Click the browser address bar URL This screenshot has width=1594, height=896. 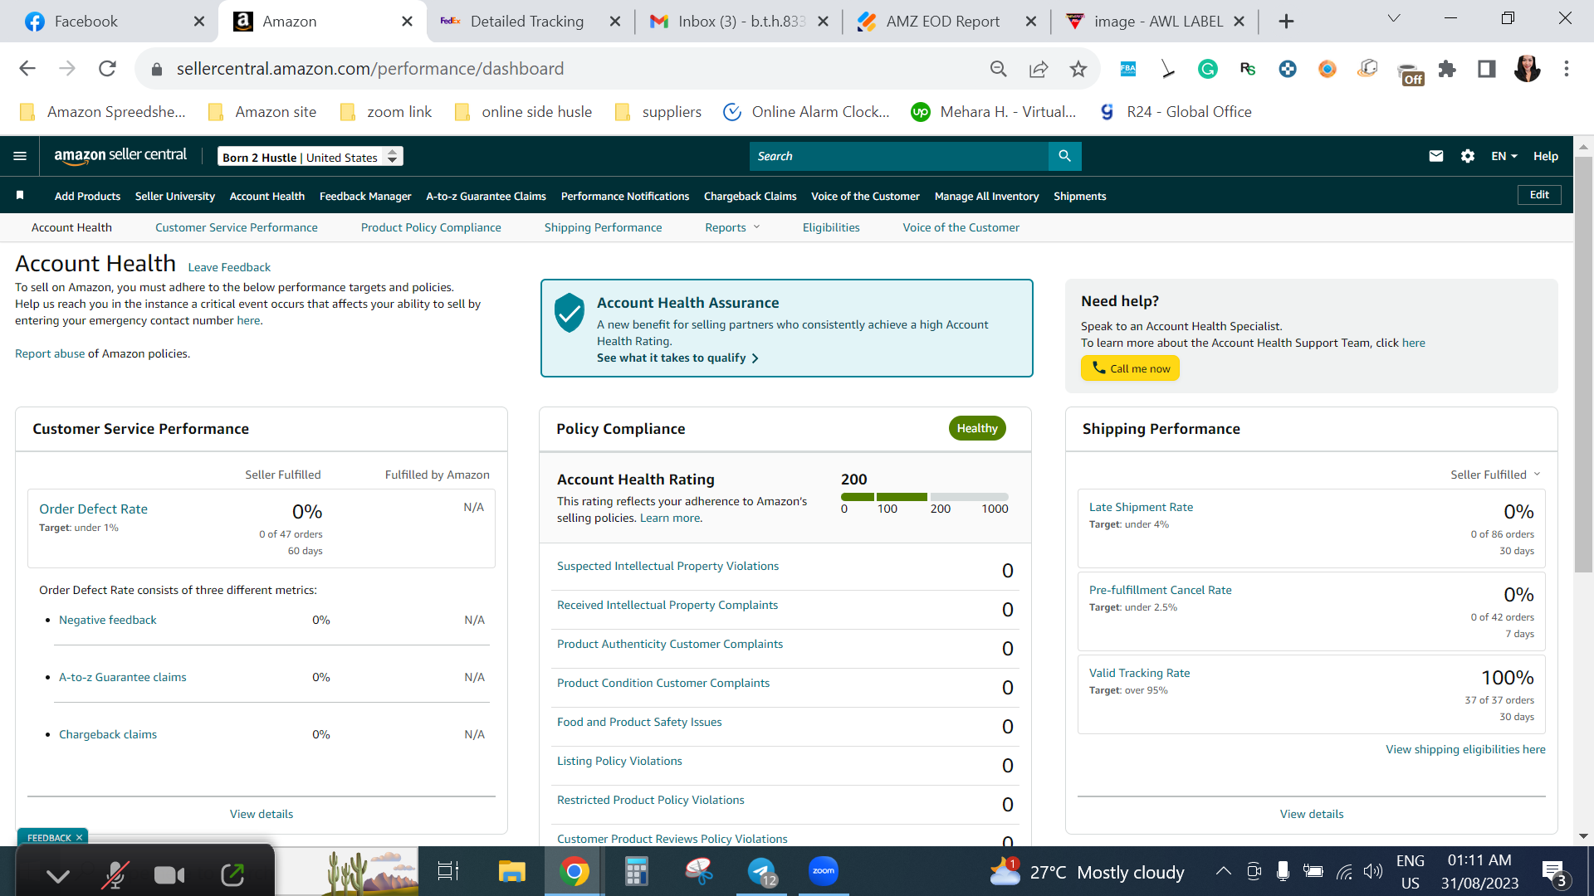point(370,69)
